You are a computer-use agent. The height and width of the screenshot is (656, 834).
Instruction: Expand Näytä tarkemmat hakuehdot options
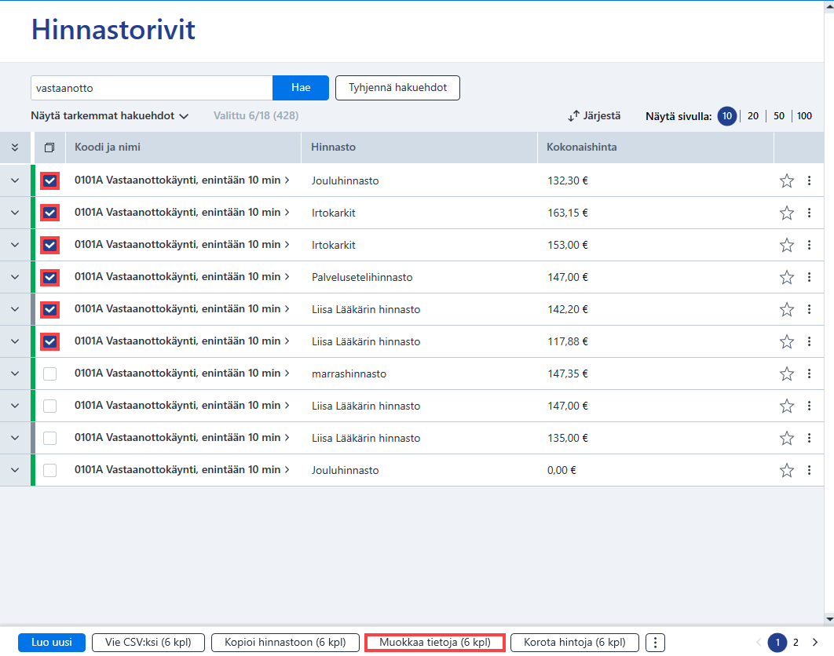(110, 116)
